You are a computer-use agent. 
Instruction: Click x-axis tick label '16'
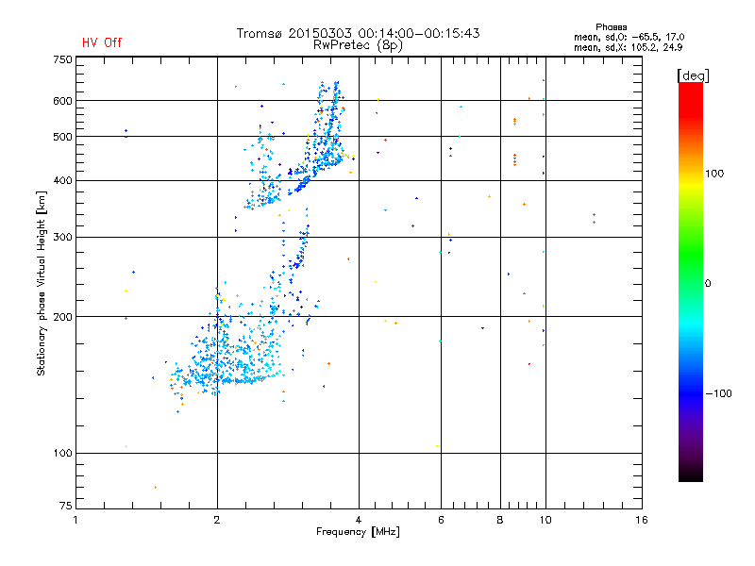point(642,520)
